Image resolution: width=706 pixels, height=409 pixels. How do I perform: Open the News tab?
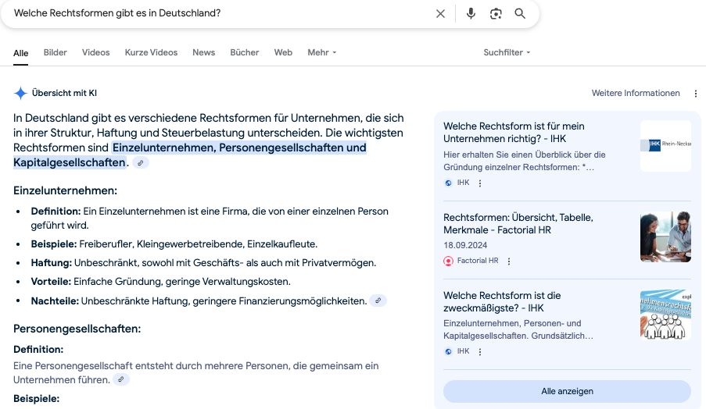pos(203,52)
